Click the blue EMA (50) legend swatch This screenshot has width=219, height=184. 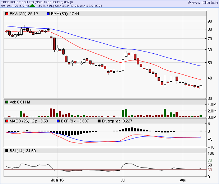pos(48,14)
